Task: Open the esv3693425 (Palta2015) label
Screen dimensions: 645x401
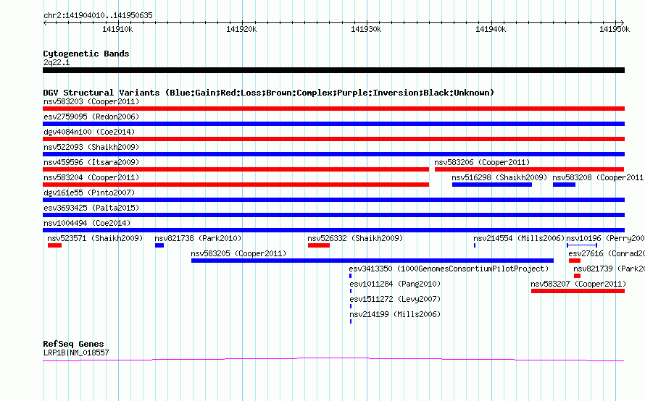Action: (x=91, y=208)
